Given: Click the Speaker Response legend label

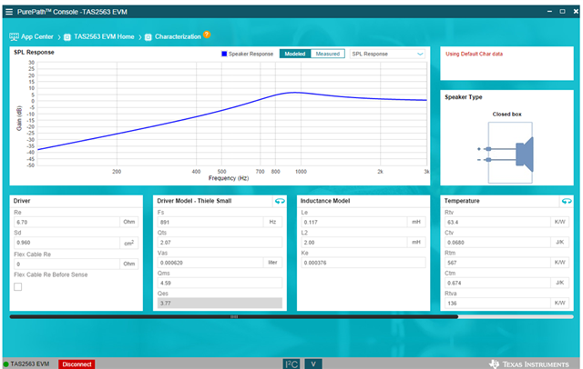Looking at the screenshot, I should (x=251, y=54).
